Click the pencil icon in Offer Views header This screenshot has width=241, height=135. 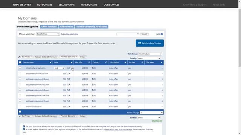point(162,62)
